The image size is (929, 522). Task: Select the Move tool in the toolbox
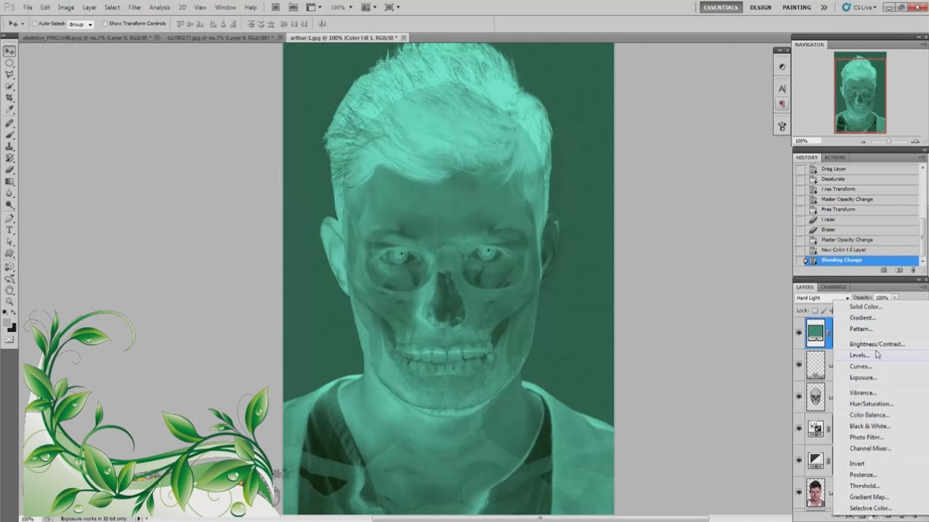[x=9, y=51]
